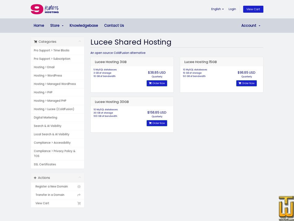Click globe icon next to Register a New Domain

[x=79, y=187]
